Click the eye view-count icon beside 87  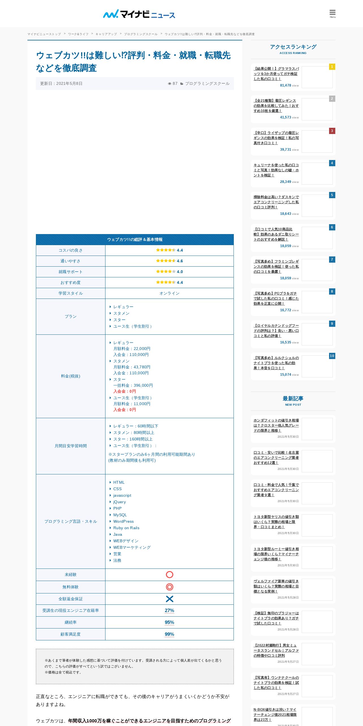pos(170,84)
